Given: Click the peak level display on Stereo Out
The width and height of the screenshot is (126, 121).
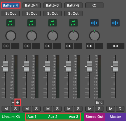Looking at the screenshot, I should 99,46.
